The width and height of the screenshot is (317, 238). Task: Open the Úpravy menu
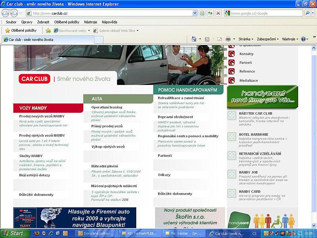point(27,22)
